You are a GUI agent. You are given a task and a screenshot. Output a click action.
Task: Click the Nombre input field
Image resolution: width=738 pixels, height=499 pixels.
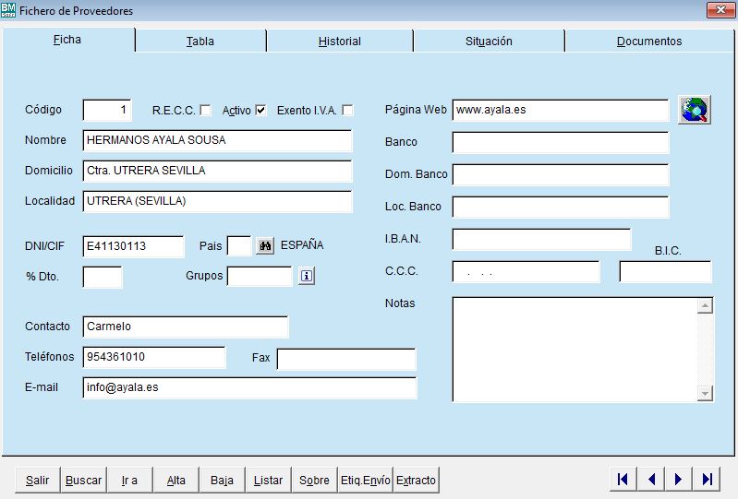coord(217,141)
